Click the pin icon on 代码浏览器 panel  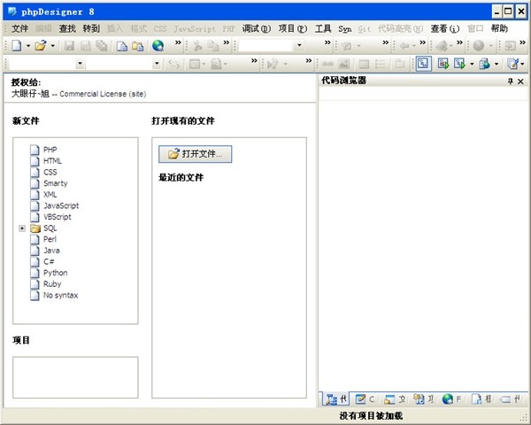click(511, 81)
